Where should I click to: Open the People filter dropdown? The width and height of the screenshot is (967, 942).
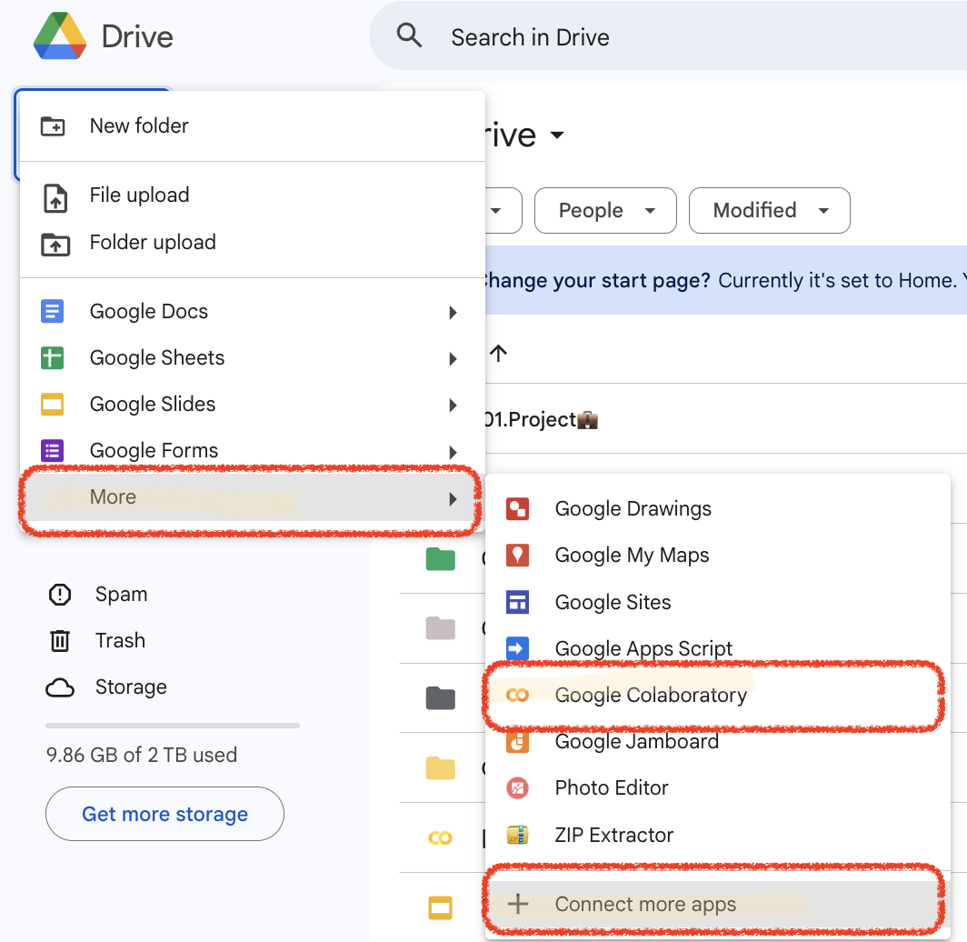coord(605,210)
